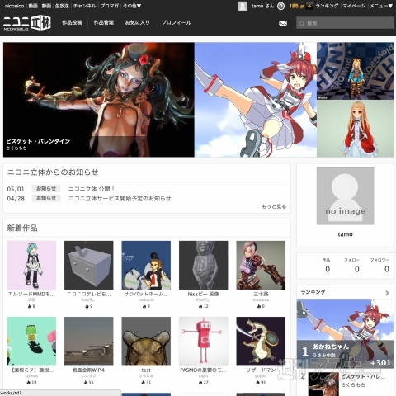The image size is (396, 396).
Task: Click the no image profile picture
Action: click(345, 196)
